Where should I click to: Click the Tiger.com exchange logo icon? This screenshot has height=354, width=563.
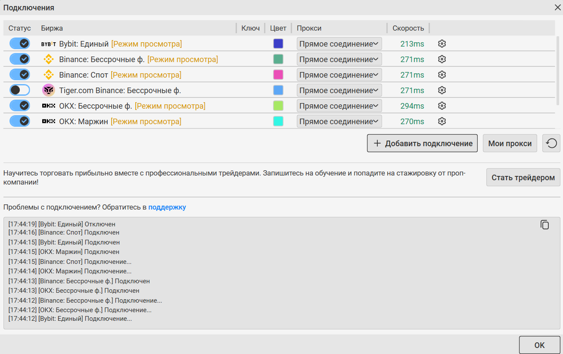pyautogui.click(x=49, y=90)
